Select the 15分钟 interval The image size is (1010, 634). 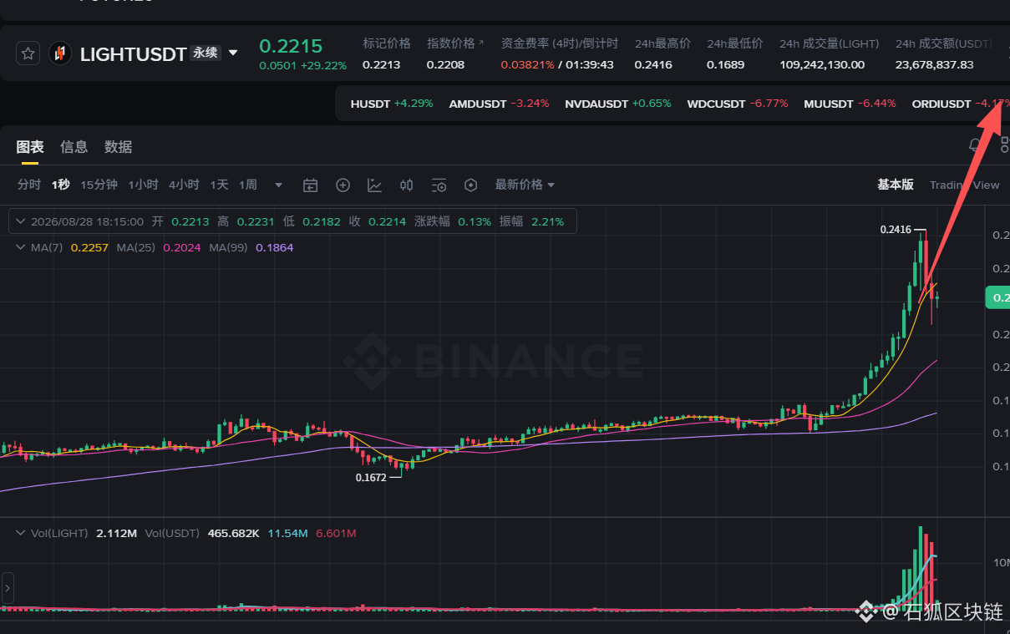[99, 185]
